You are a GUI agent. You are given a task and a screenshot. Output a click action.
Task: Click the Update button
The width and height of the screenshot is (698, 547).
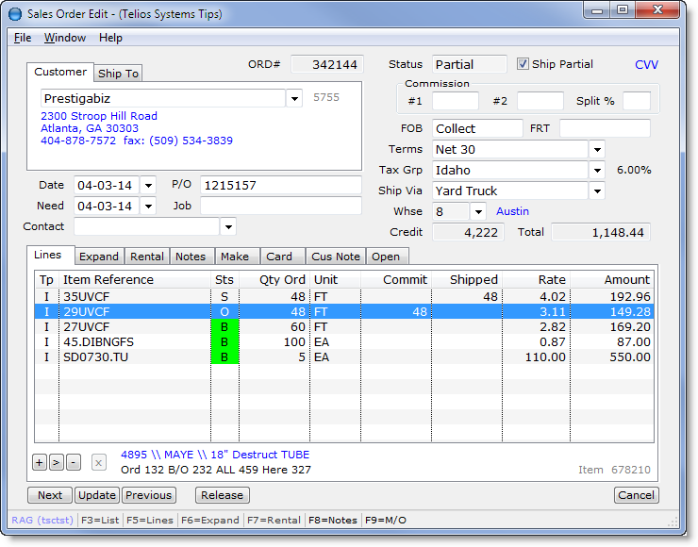tap(97, 495)
